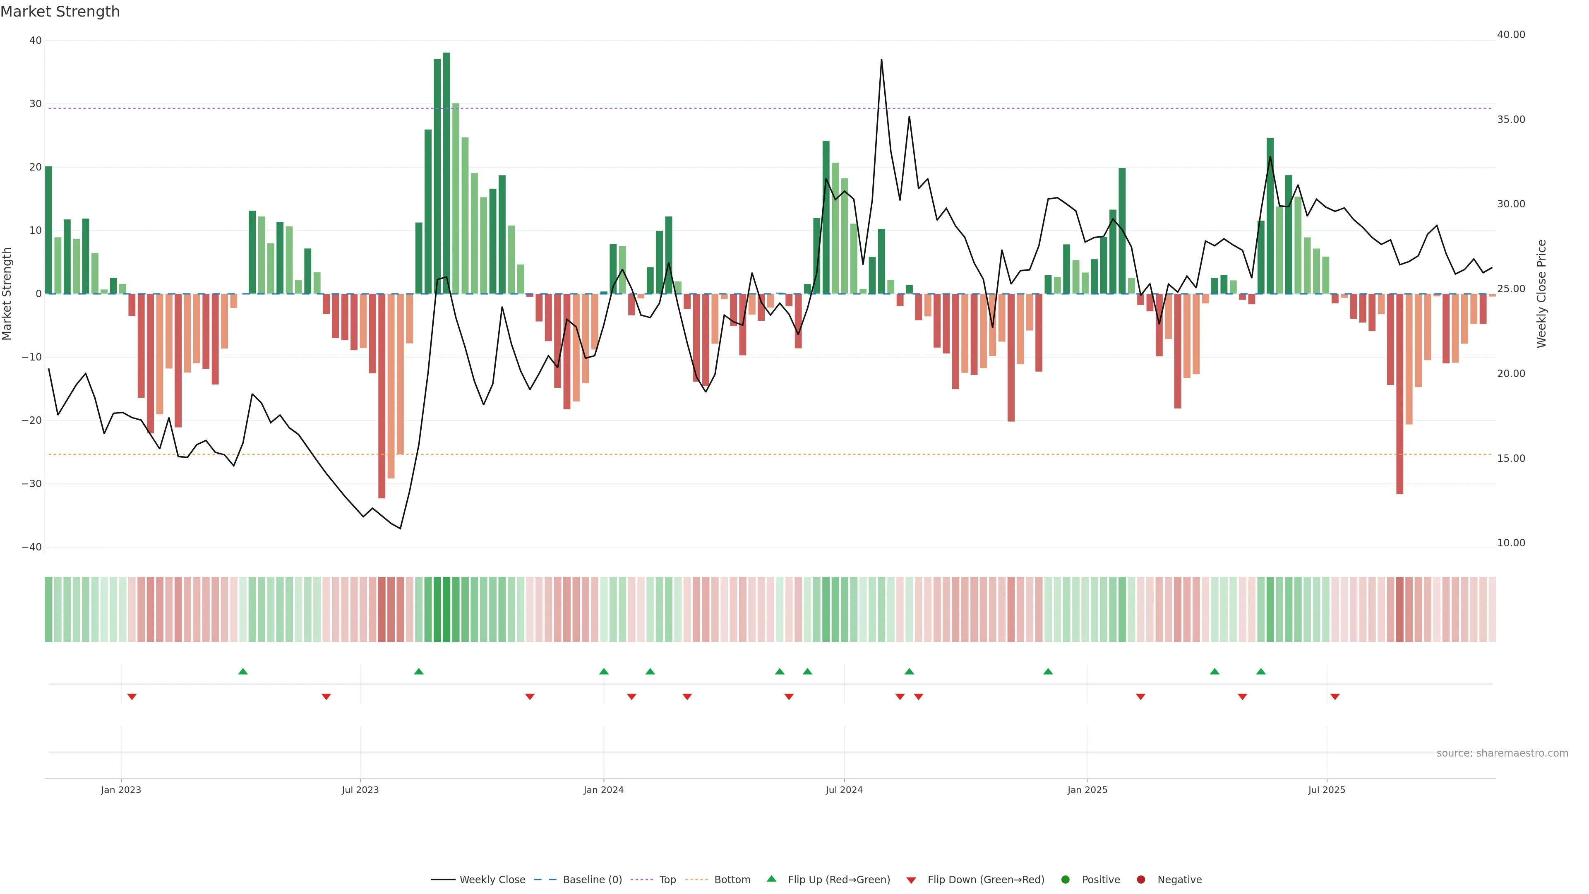1589x894 pixels.
Task: Click the Flip Down red triangle legend icon
Action: click(911, 880)
